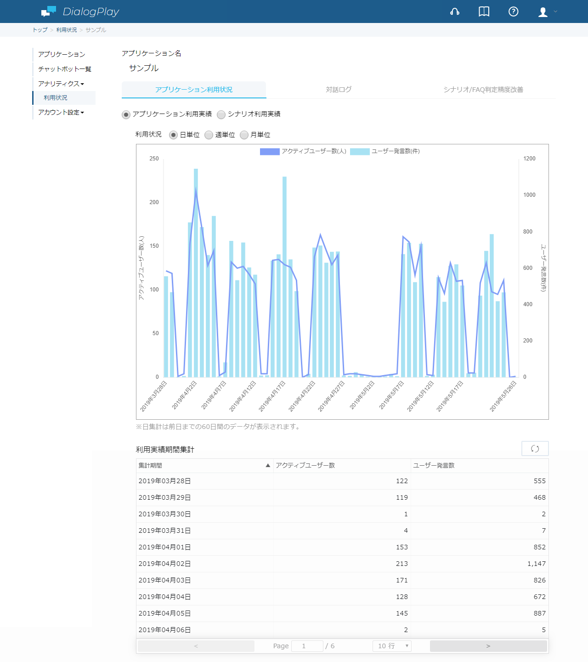The image size is (588, 662).
Task: Click the 2019年04月03日 table row
Action: tap(342, 580)
